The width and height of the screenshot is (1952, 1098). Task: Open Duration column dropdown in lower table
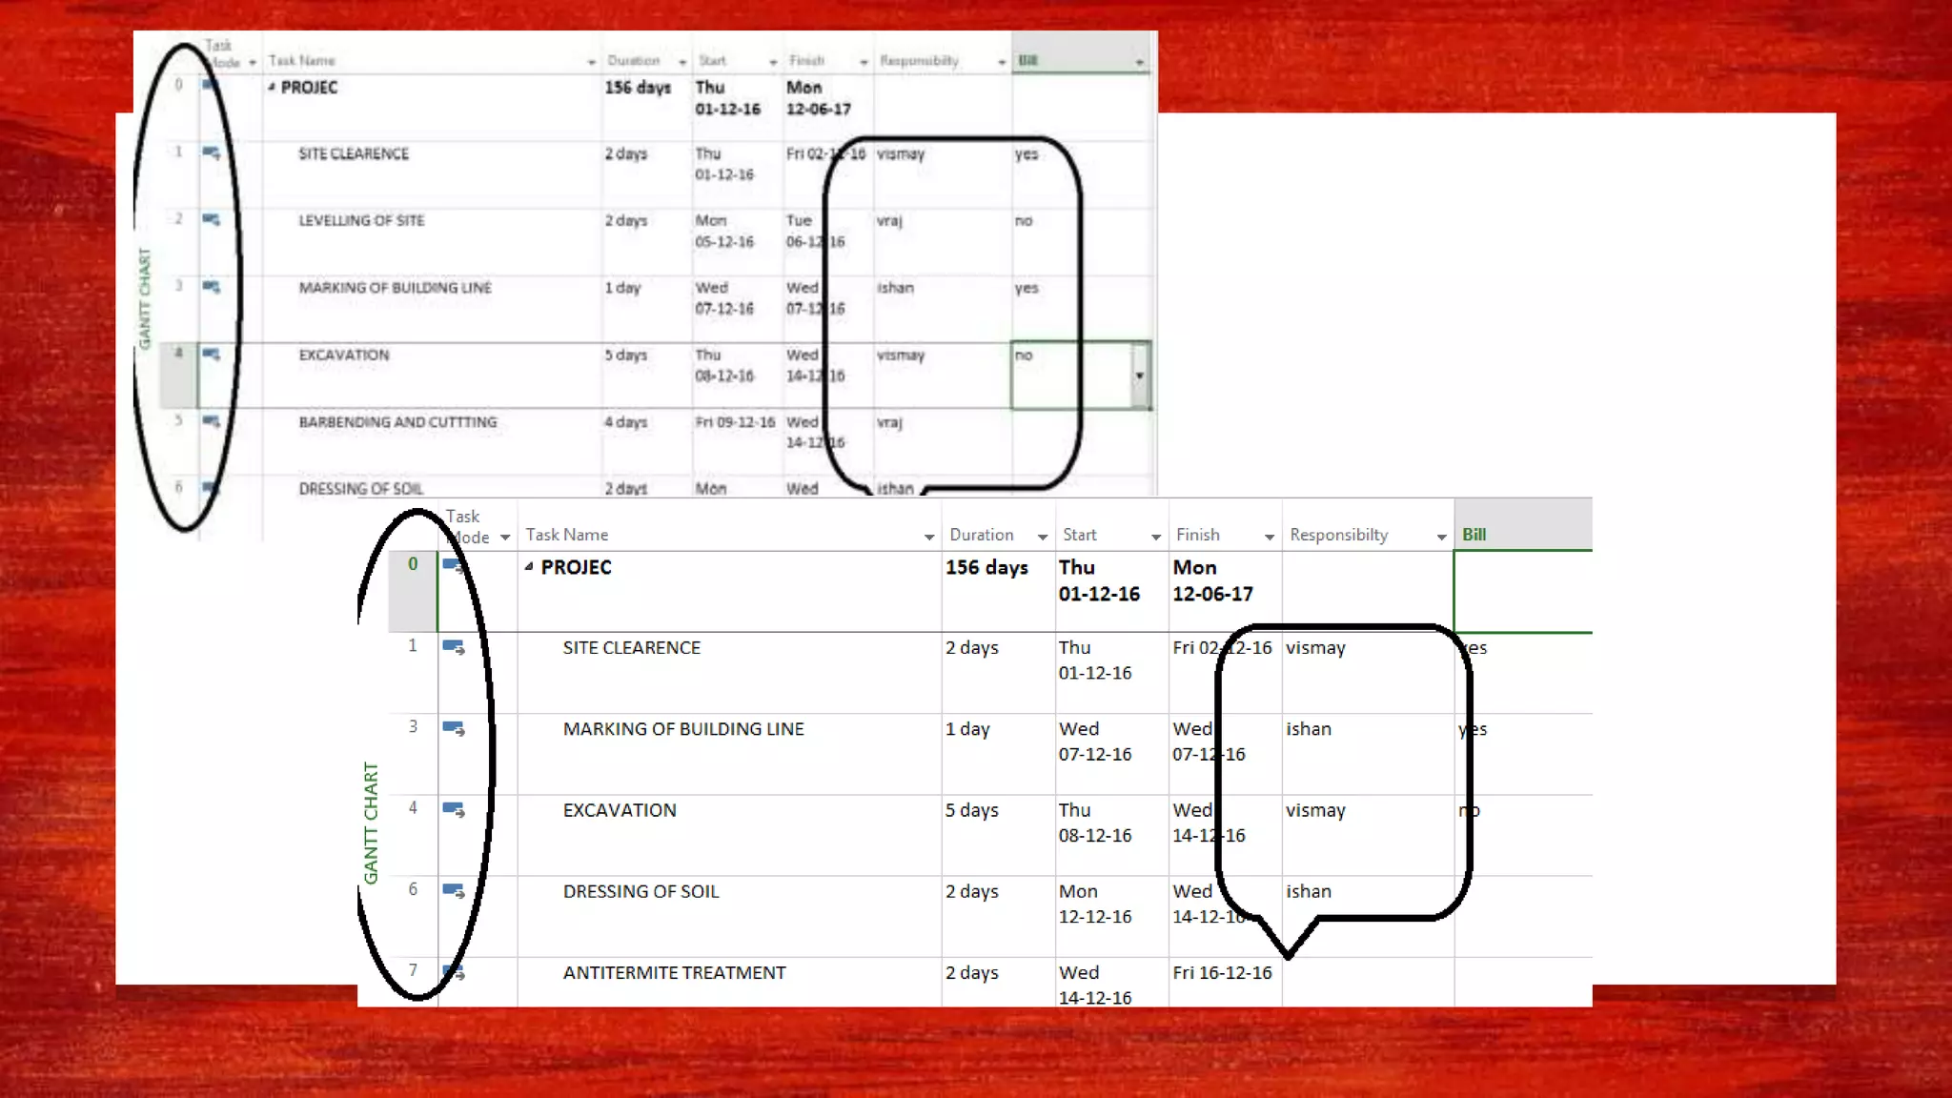[1043, 538]
